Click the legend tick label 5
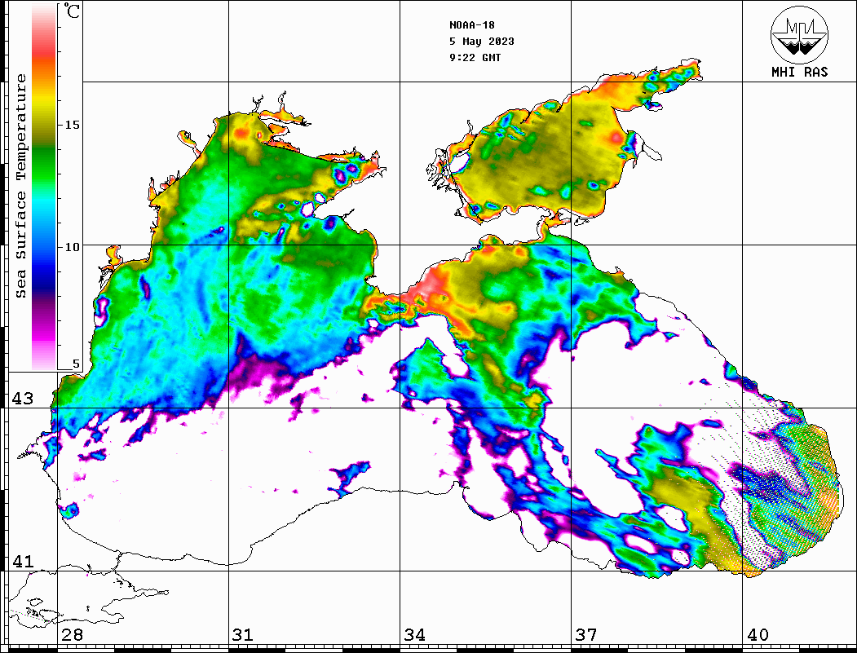This screenshot has width=857, height=653. click(76, 364)
